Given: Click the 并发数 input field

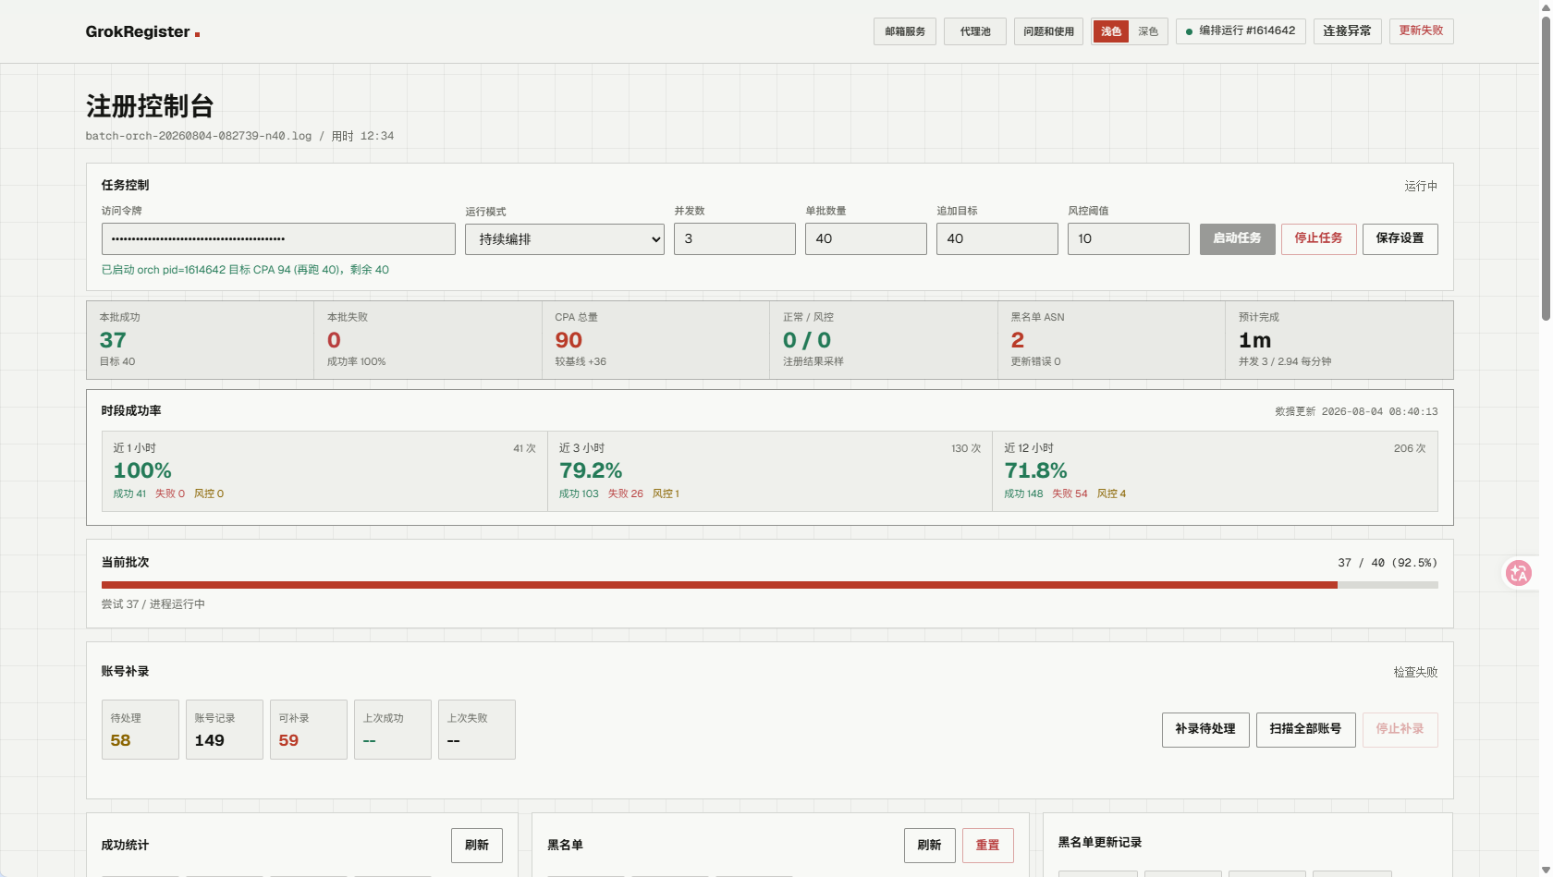Looking at the screenshot, I should click(735, 239).
